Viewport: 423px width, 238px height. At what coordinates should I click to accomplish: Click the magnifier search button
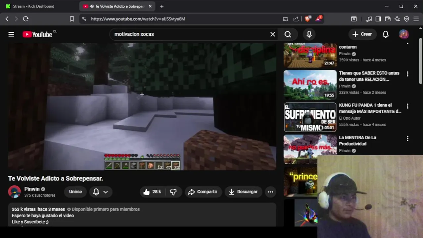point(288,34)
